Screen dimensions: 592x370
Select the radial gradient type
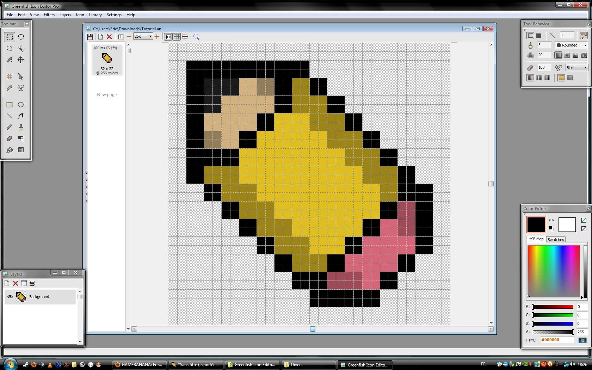pyautogui.click(x=567, y=55)
